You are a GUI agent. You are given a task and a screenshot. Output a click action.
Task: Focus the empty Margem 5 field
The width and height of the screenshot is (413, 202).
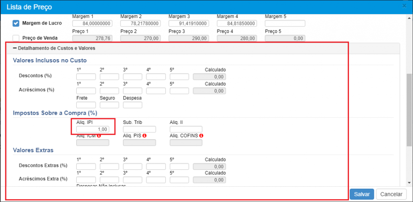[x=285, y=23]
